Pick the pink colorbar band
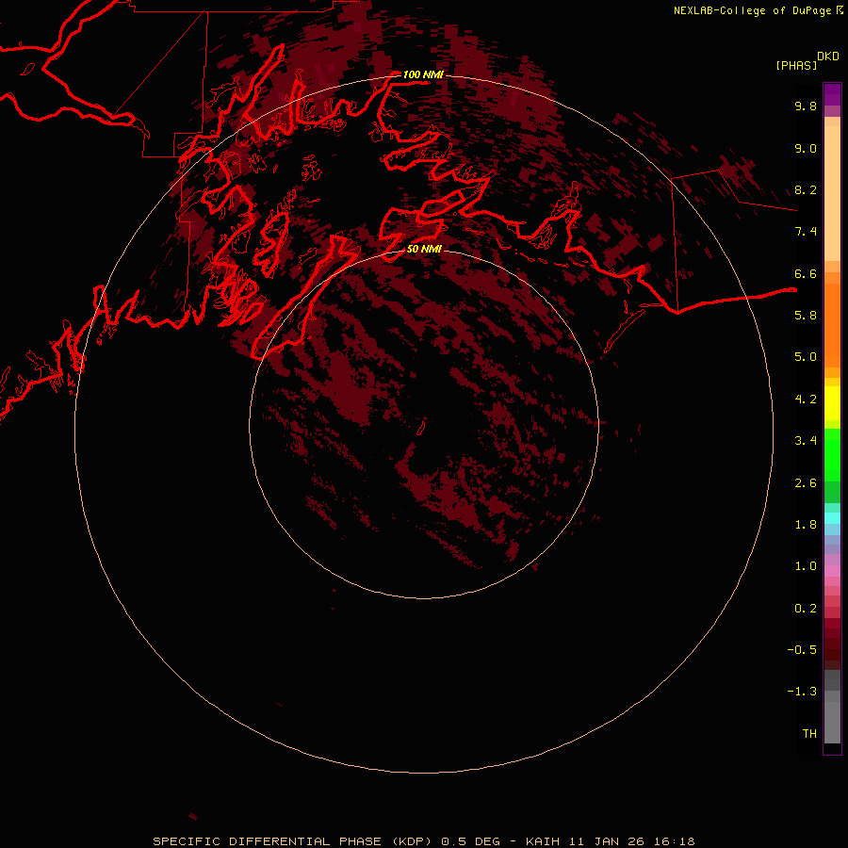 [x=832, y=571]
